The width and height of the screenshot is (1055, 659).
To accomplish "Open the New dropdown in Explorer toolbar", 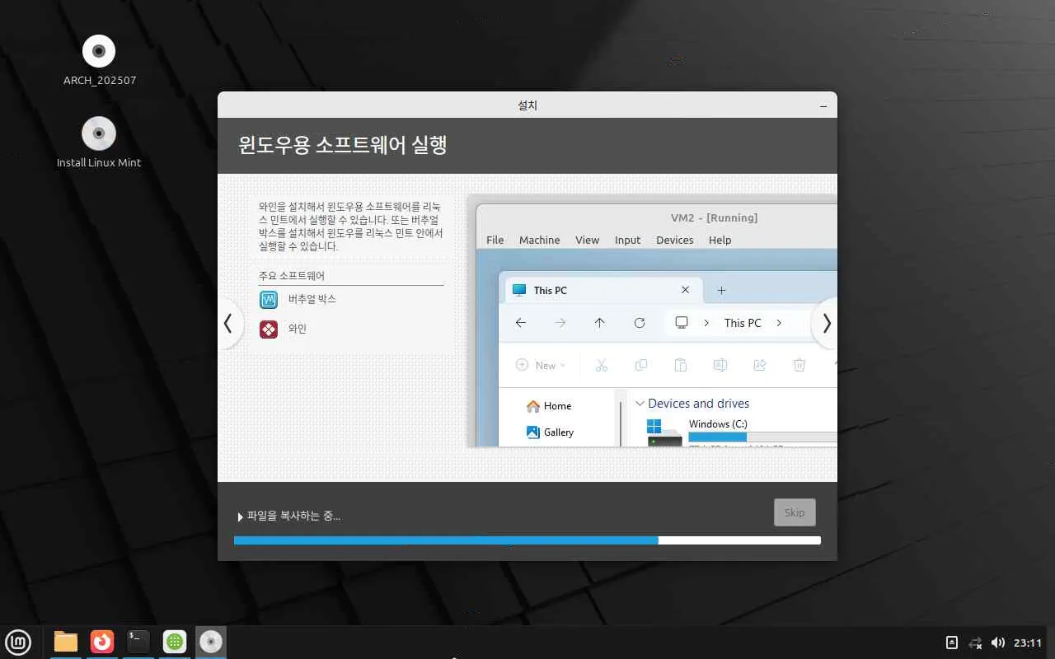I will click(541, 365).
